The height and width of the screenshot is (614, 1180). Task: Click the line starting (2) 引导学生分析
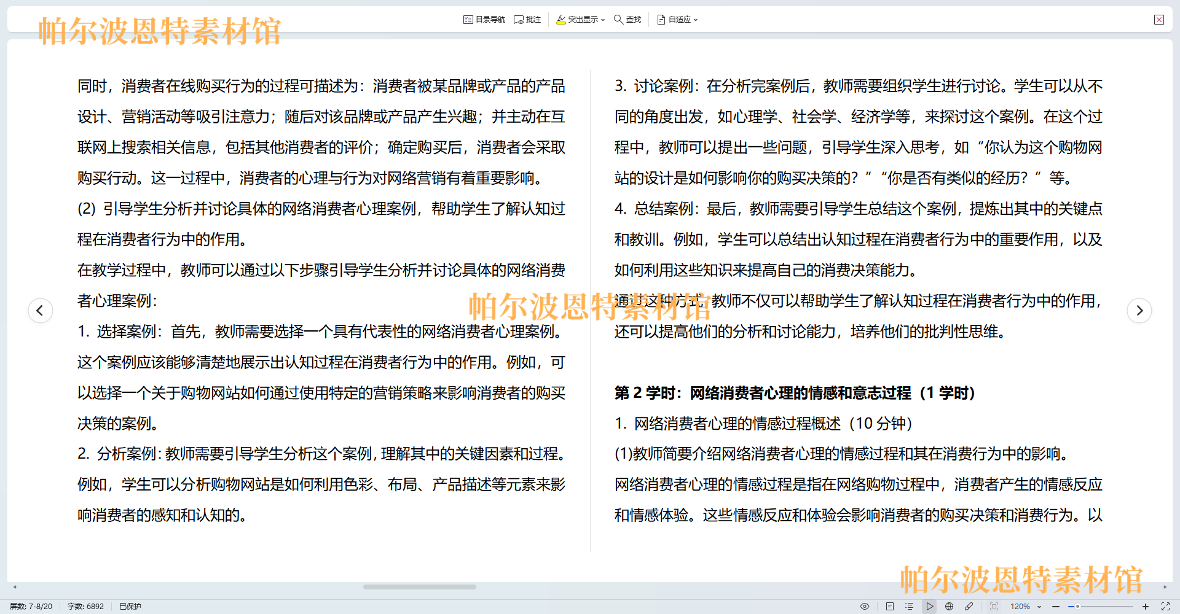pyautogui.click(x=321, y=209)
